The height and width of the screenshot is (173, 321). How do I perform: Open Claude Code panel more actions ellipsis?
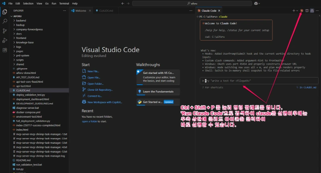click(317, 11)
